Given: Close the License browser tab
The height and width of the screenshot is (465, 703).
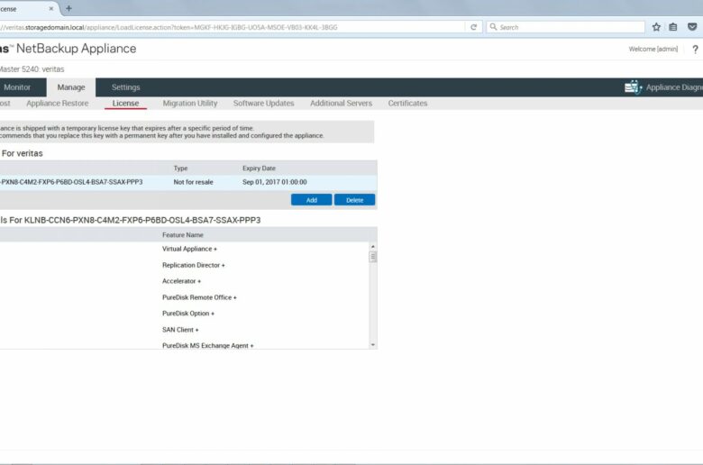Looking at the screenshot, I should (x=51, y=8).
